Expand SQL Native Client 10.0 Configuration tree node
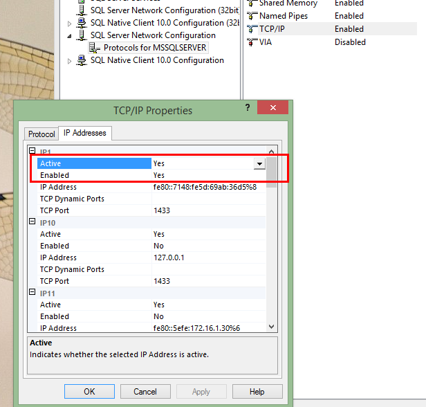This screenshot has width=426, height=407. (x=69, y=61)
